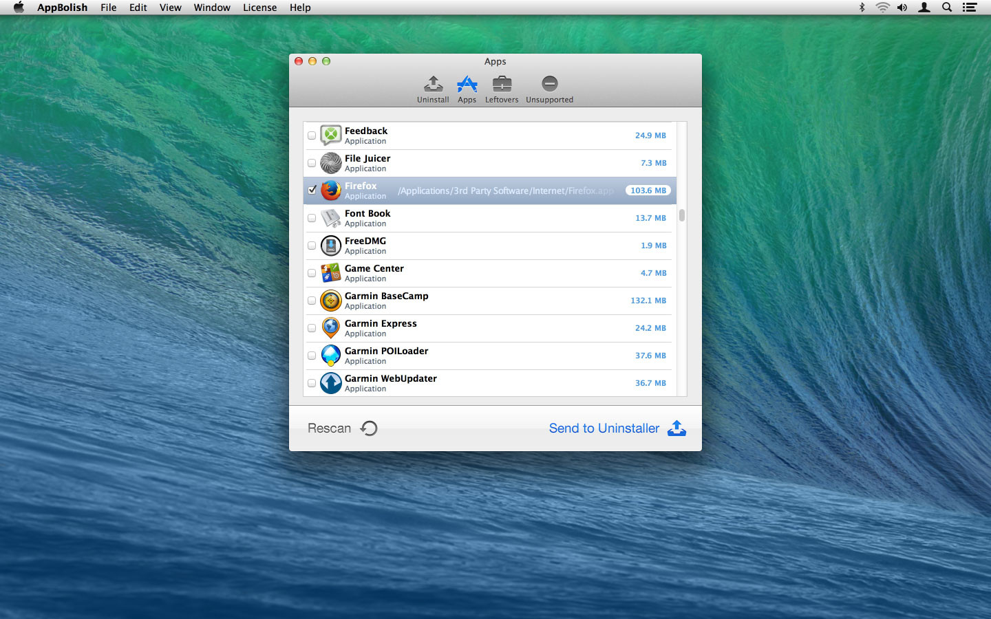The width and height of the screenshot is (991, 619).
Task: Click Send to Uninstaller text
Action: coord(604,428)
